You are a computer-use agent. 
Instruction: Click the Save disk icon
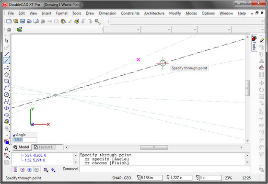[x=23, y=21]
